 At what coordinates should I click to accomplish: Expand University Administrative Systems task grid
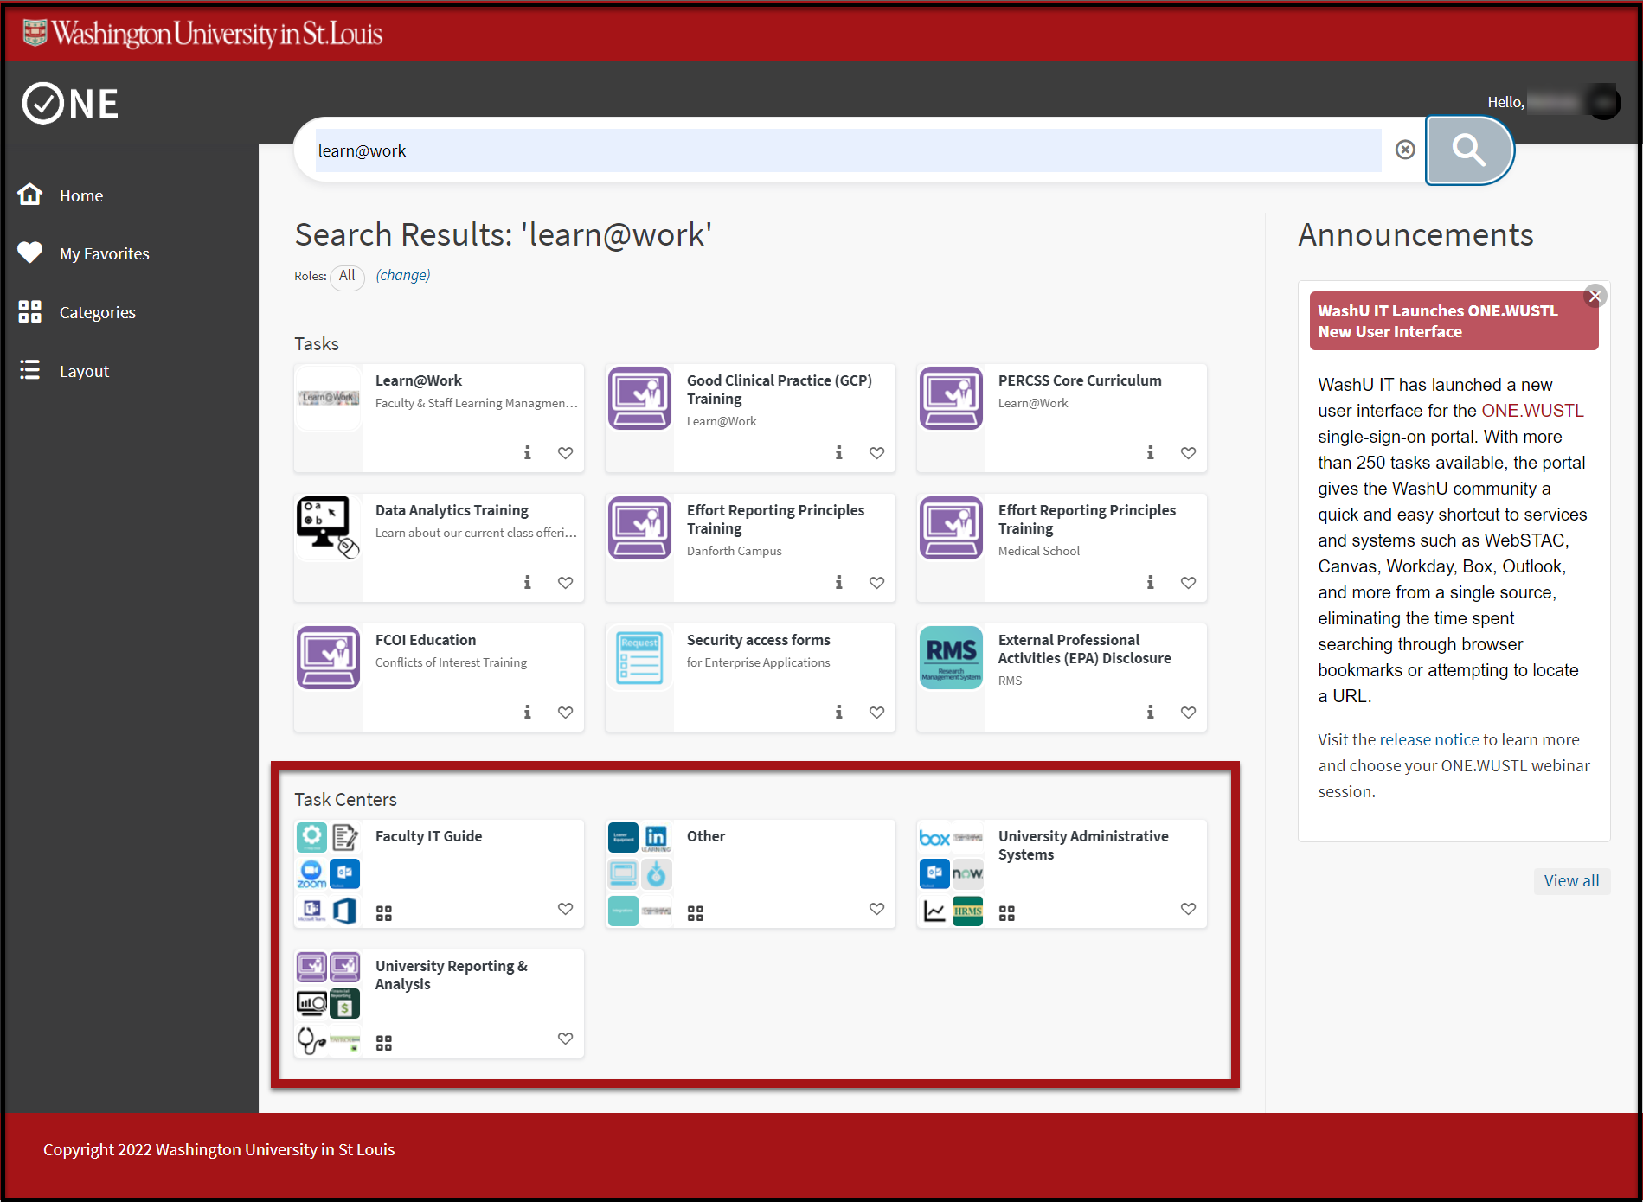[x=1007, y=913]
